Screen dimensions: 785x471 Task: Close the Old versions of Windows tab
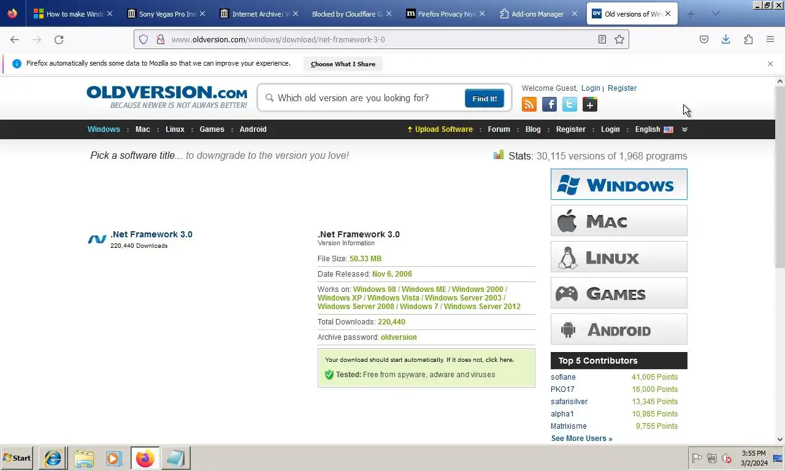(x=668, y=13)
